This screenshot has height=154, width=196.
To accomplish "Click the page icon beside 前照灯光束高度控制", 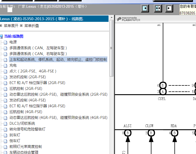I will pos(5,147).
